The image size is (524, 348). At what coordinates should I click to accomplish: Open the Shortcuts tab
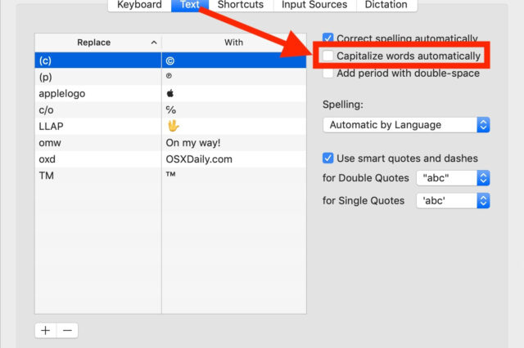(241, 6)
